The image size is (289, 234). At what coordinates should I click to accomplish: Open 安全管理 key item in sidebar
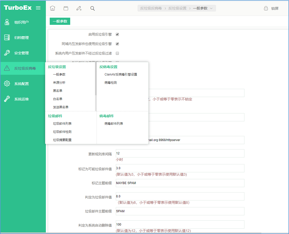22,53
